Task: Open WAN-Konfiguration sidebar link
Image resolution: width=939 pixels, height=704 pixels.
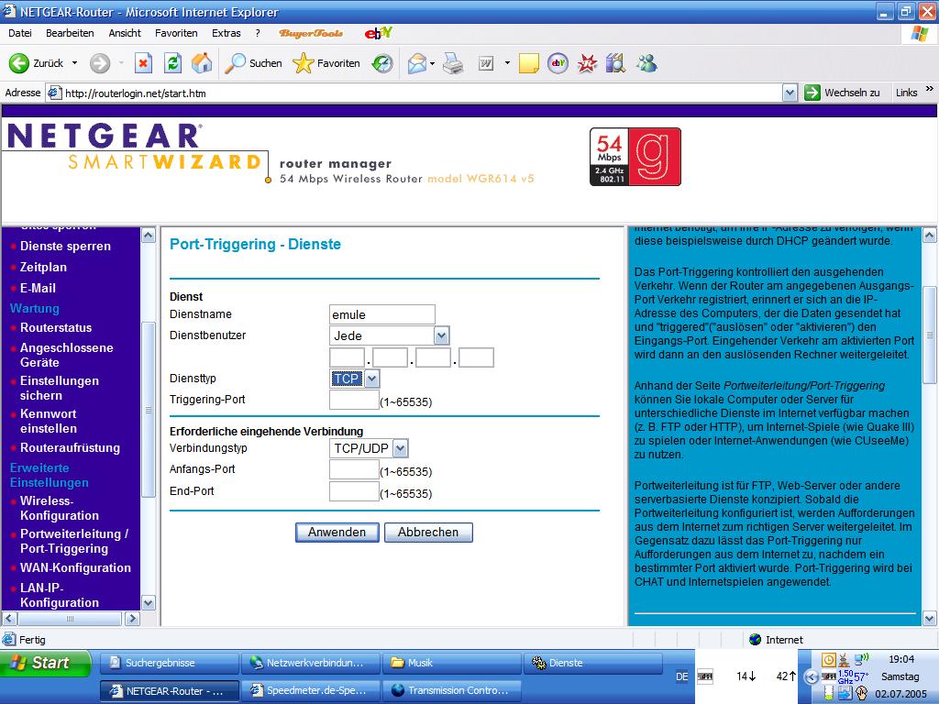Action: (x=75, y=567)
